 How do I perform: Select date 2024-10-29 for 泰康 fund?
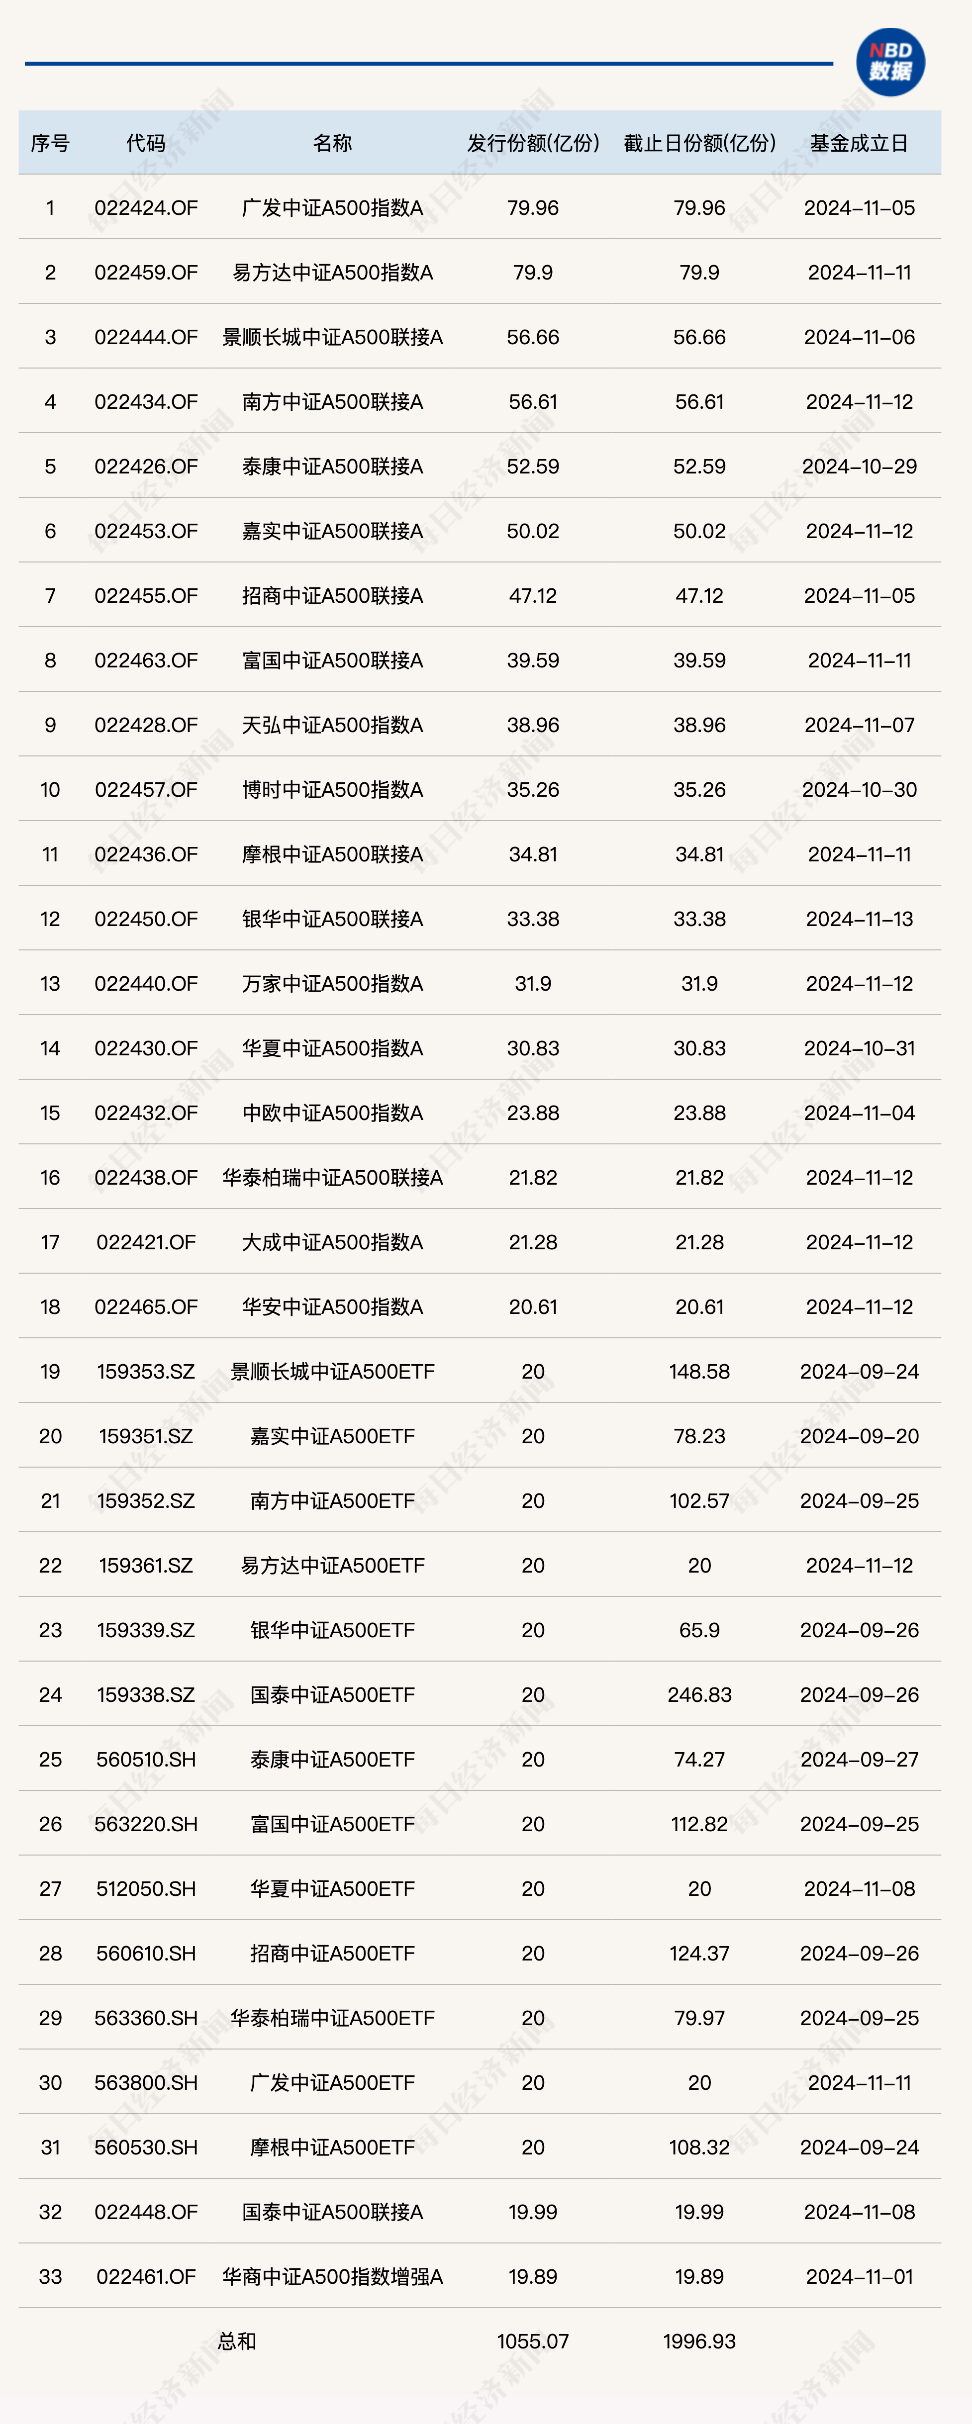pyautogui.click(x=859, y=466)
